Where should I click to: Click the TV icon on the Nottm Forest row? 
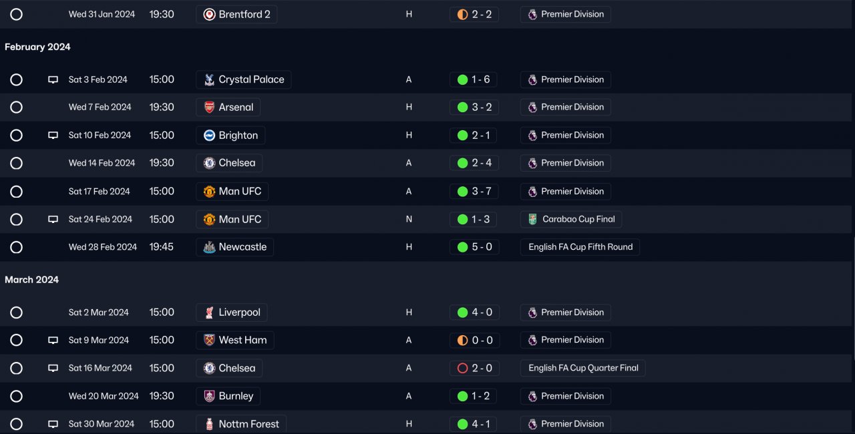[53, 424]
